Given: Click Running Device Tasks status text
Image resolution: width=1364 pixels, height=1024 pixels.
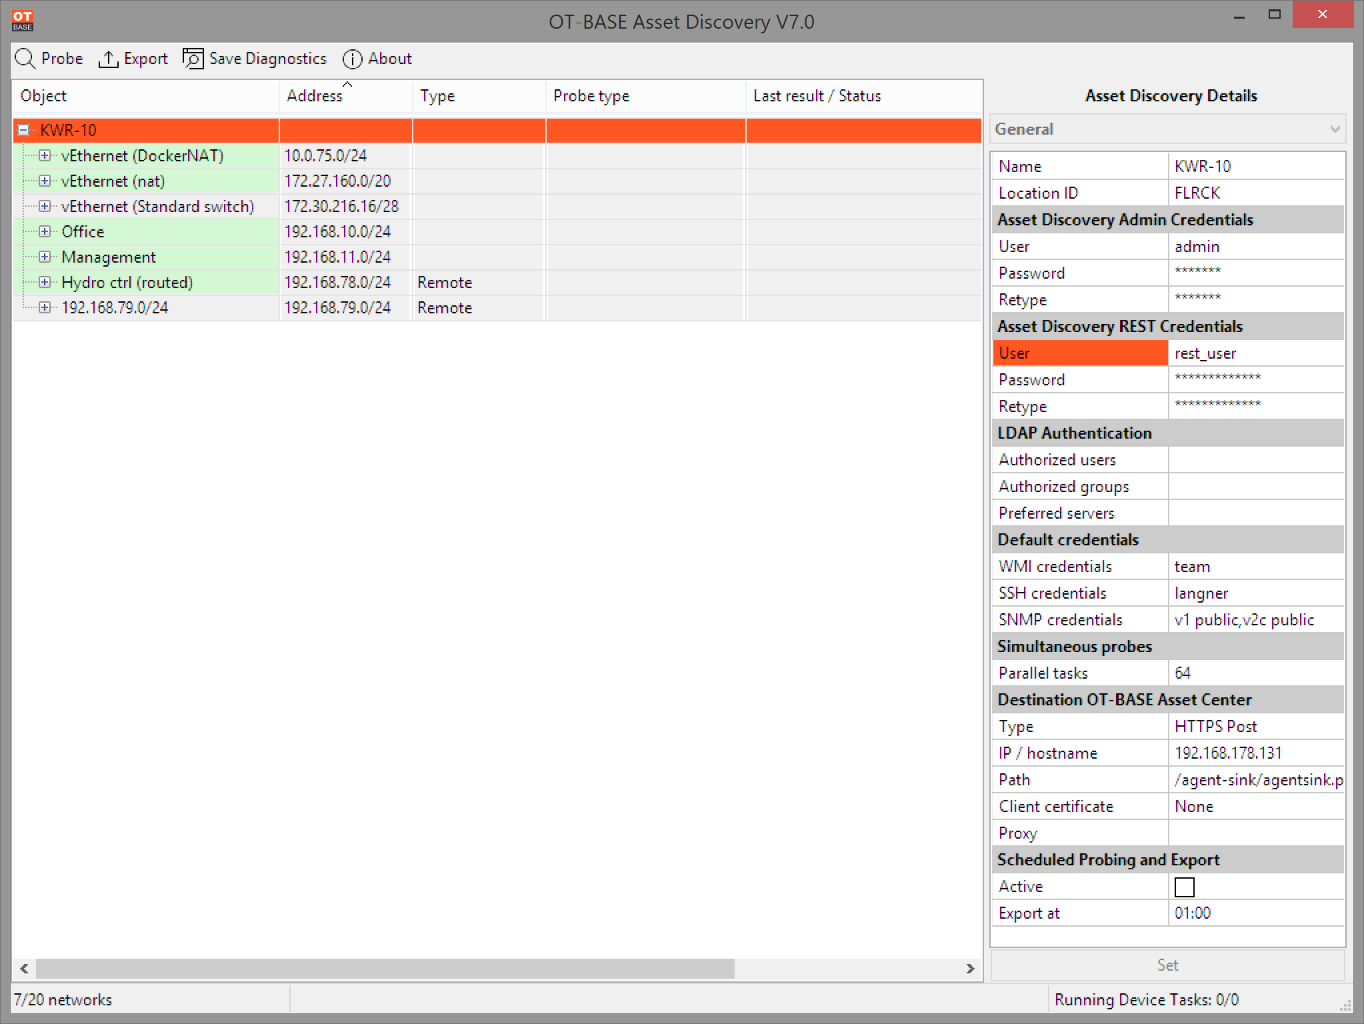Looking at the screenshot, I should tap(1147, 1000).
